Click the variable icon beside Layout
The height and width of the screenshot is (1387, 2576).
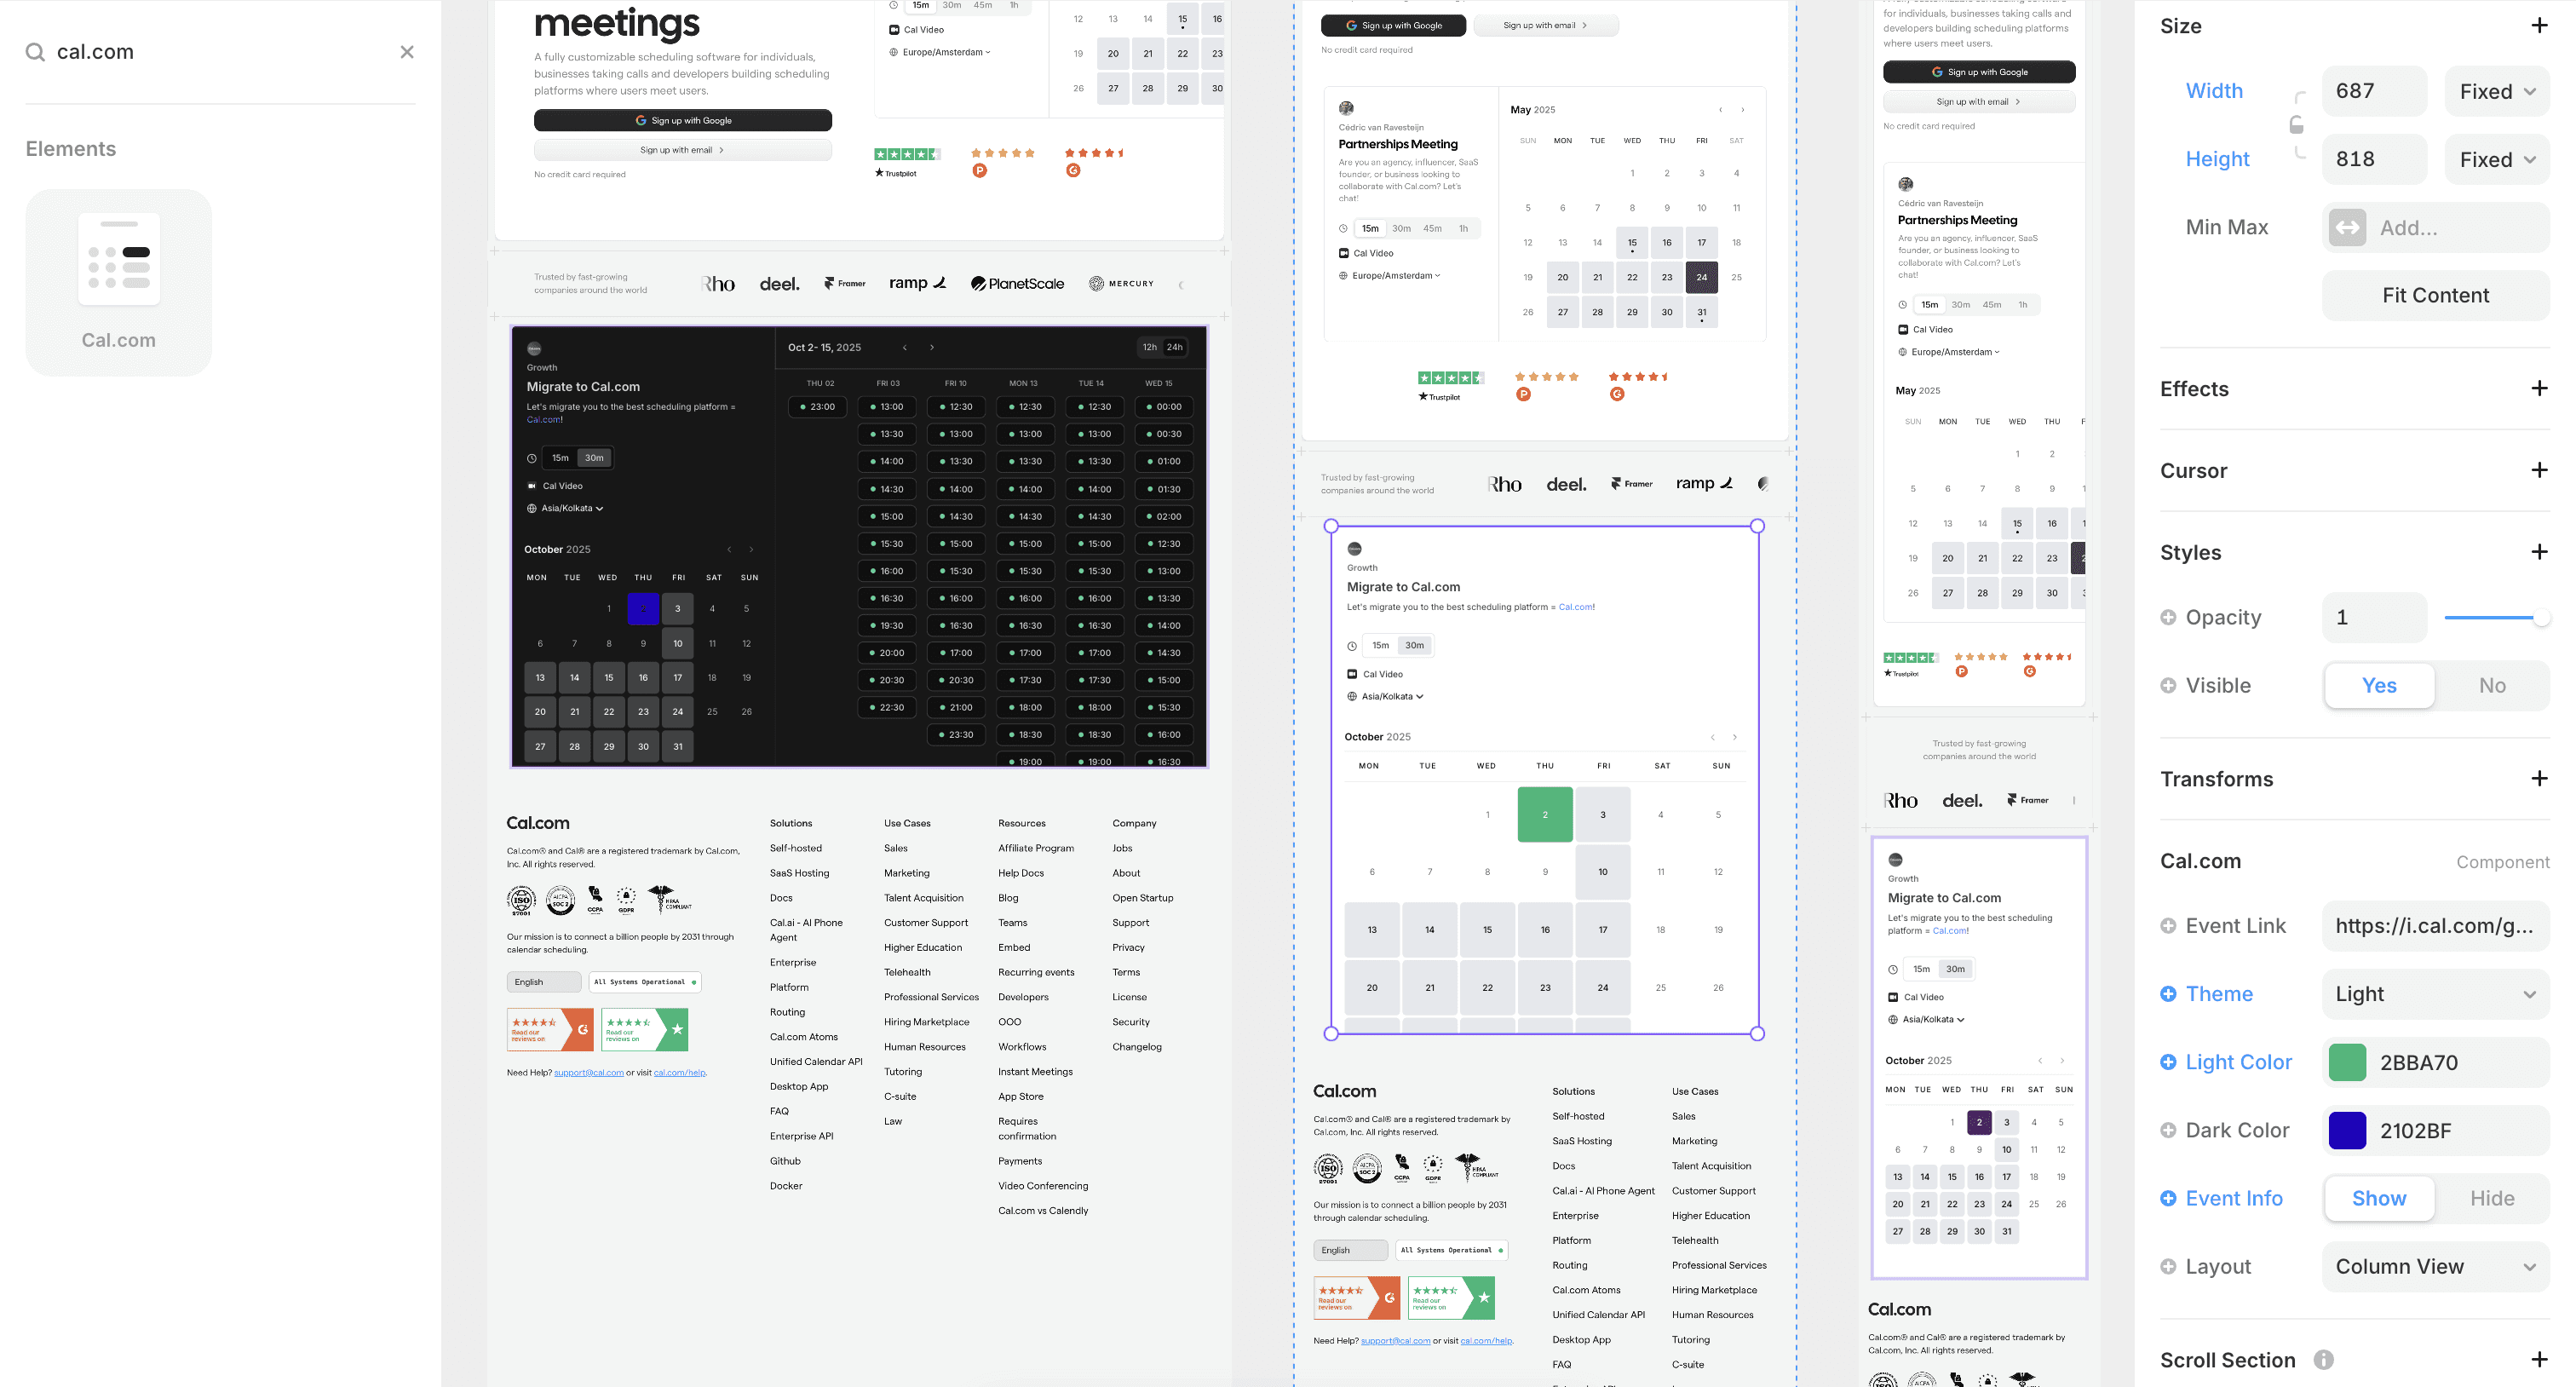click(2168, 1266)
